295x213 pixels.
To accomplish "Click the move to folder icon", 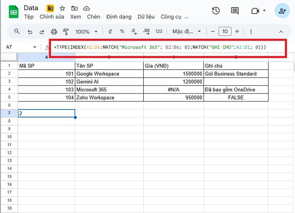I will click(75, 8).
